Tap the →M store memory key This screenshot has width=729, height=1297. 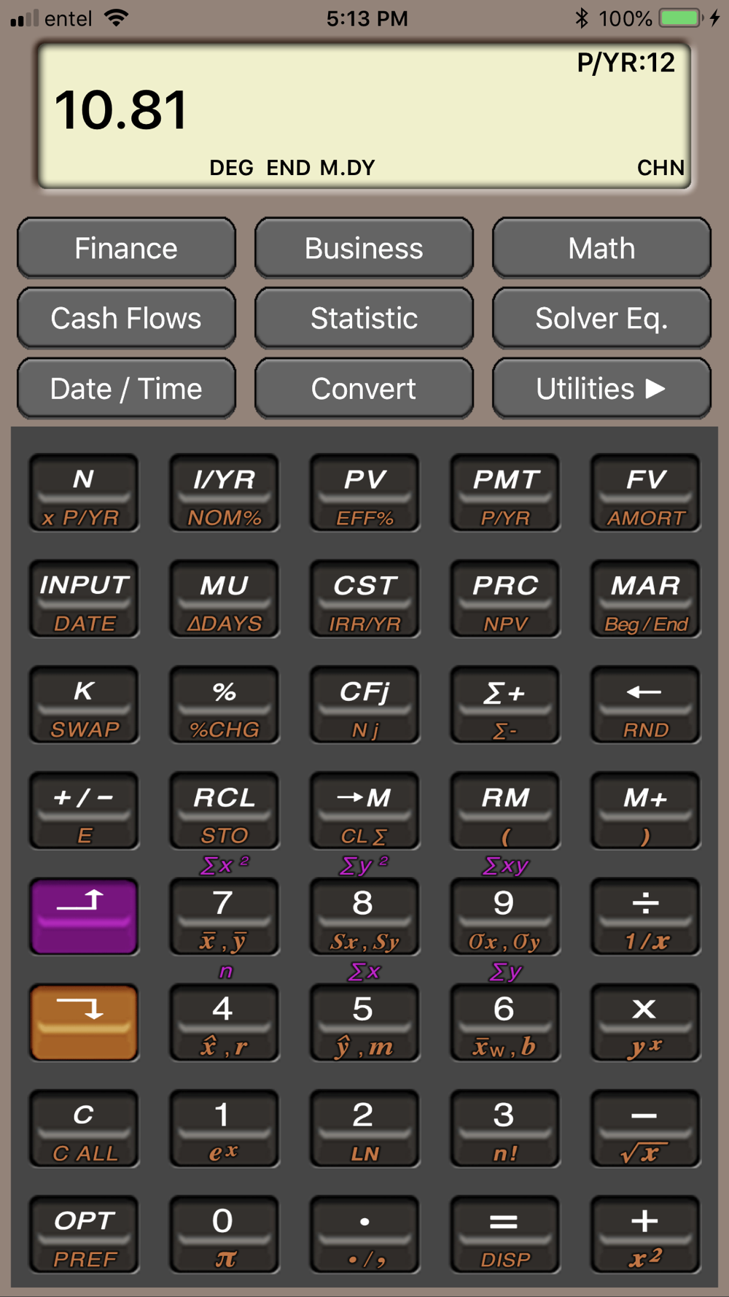pos(364,810)
